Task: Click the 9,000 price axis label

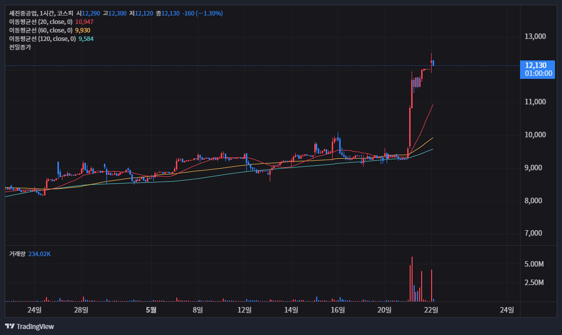Action: pyautogui.click(x=534, y=168)
